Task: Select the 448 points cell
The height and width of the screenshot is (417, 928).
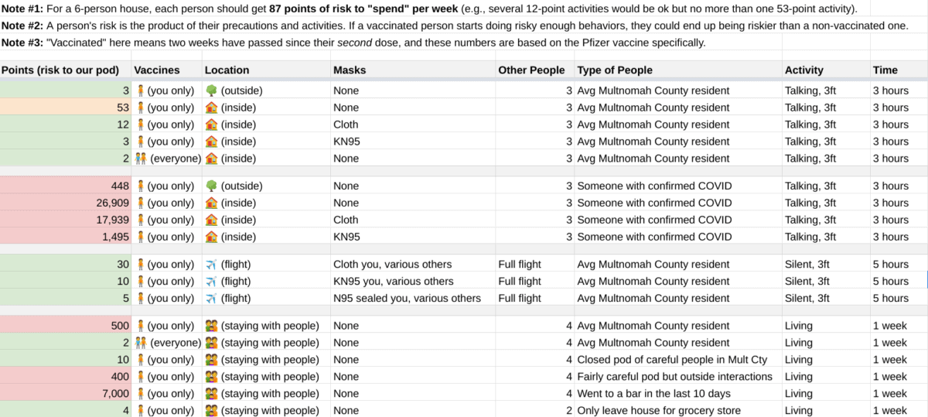Action: point(66,186)
